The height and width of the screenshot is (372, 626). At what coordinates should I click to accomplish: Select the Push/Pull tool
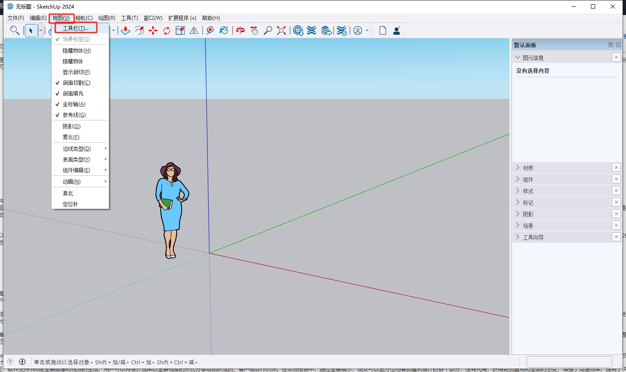point(126,30)
